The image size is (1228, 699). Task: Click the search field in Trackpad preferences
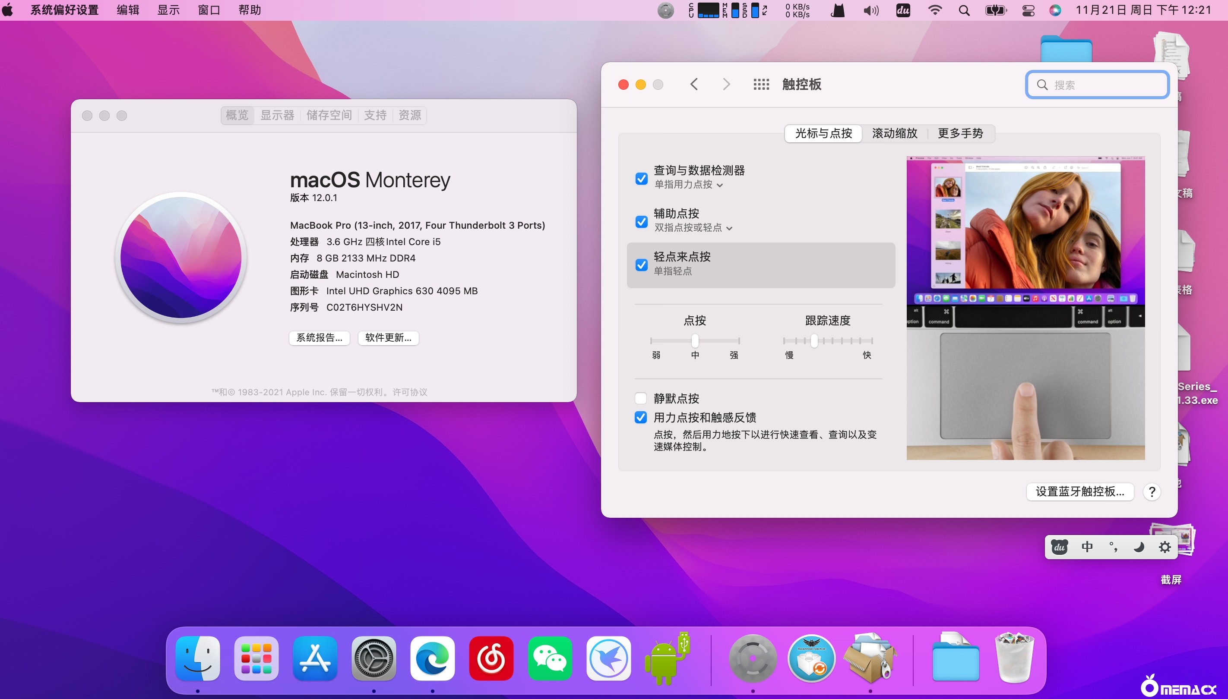(1097, 84)
